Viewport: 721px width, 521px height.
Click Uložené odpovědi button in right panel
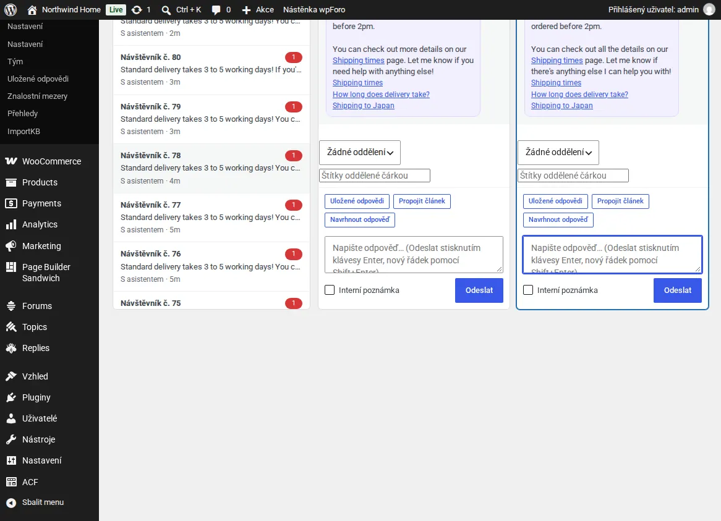(x=555, y=201)
